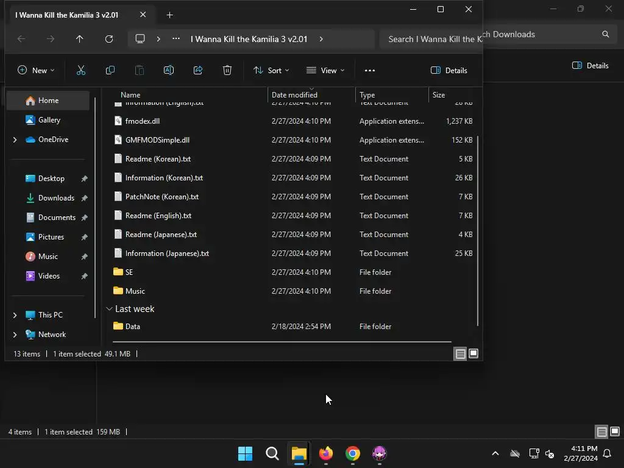The width and height of the screenshot is (624, 468).
Task: Click the vertical scrollbar of file list
Action: click(x=478, y=231)
